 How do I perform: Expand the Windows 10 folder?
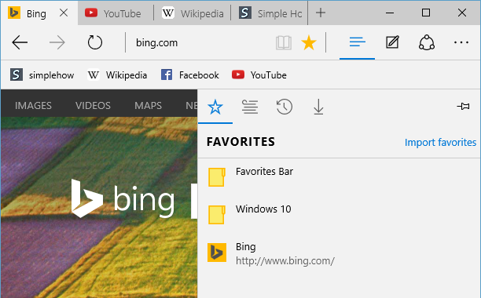pyautogui.click(x=340, y=214)
